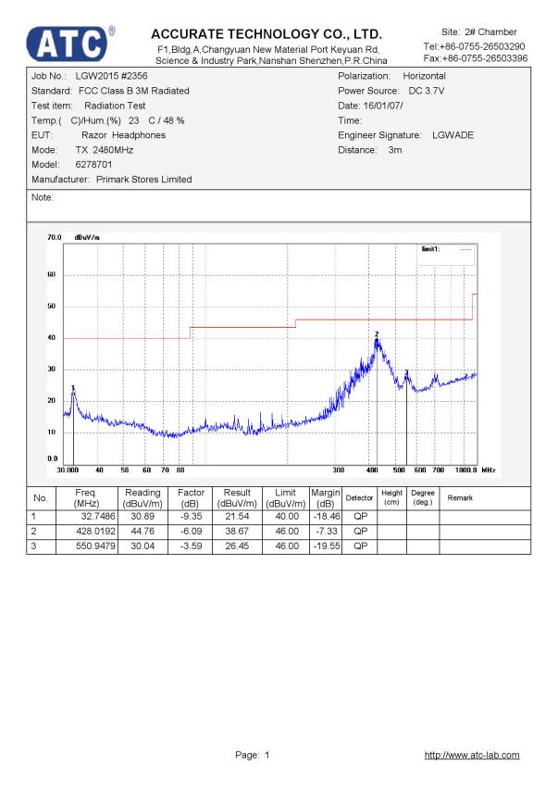558x790 pixels.
Task: Click the "Height (cm)" column header
Action: (391, 497)
